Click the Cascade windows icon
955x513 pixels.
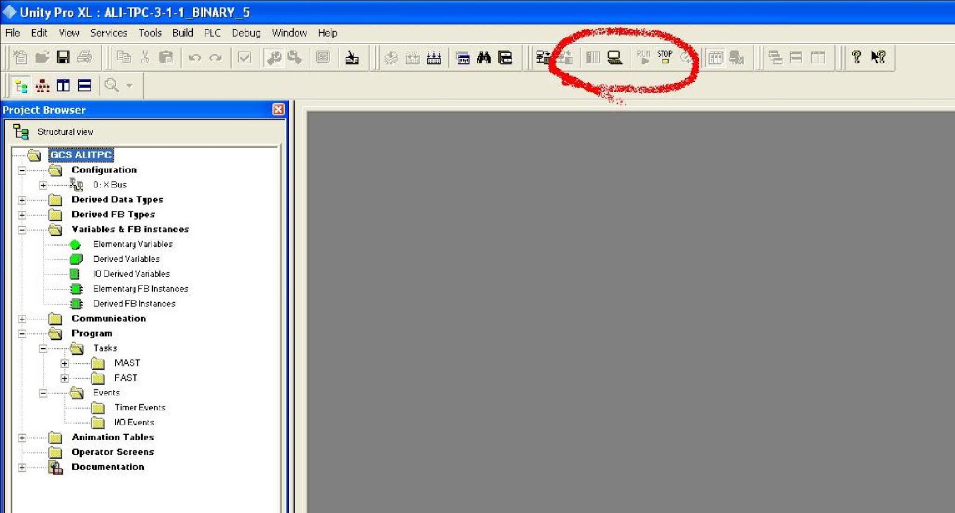[x=775, y=57]
